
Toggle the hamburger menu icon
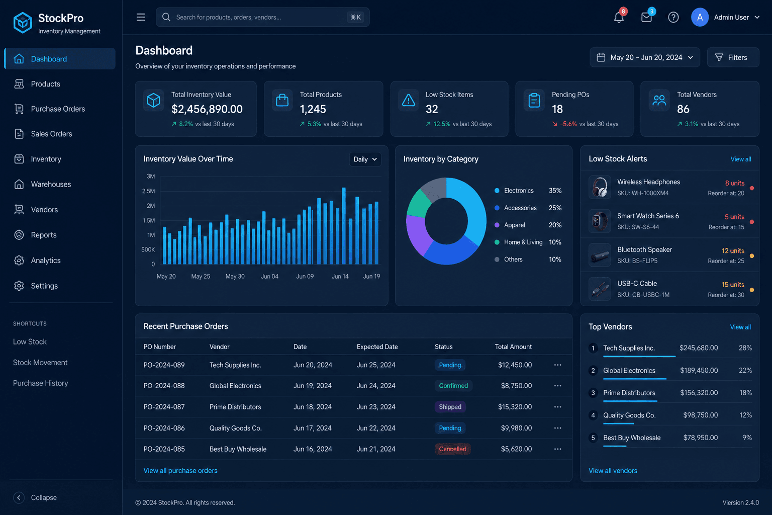(141, 17)
